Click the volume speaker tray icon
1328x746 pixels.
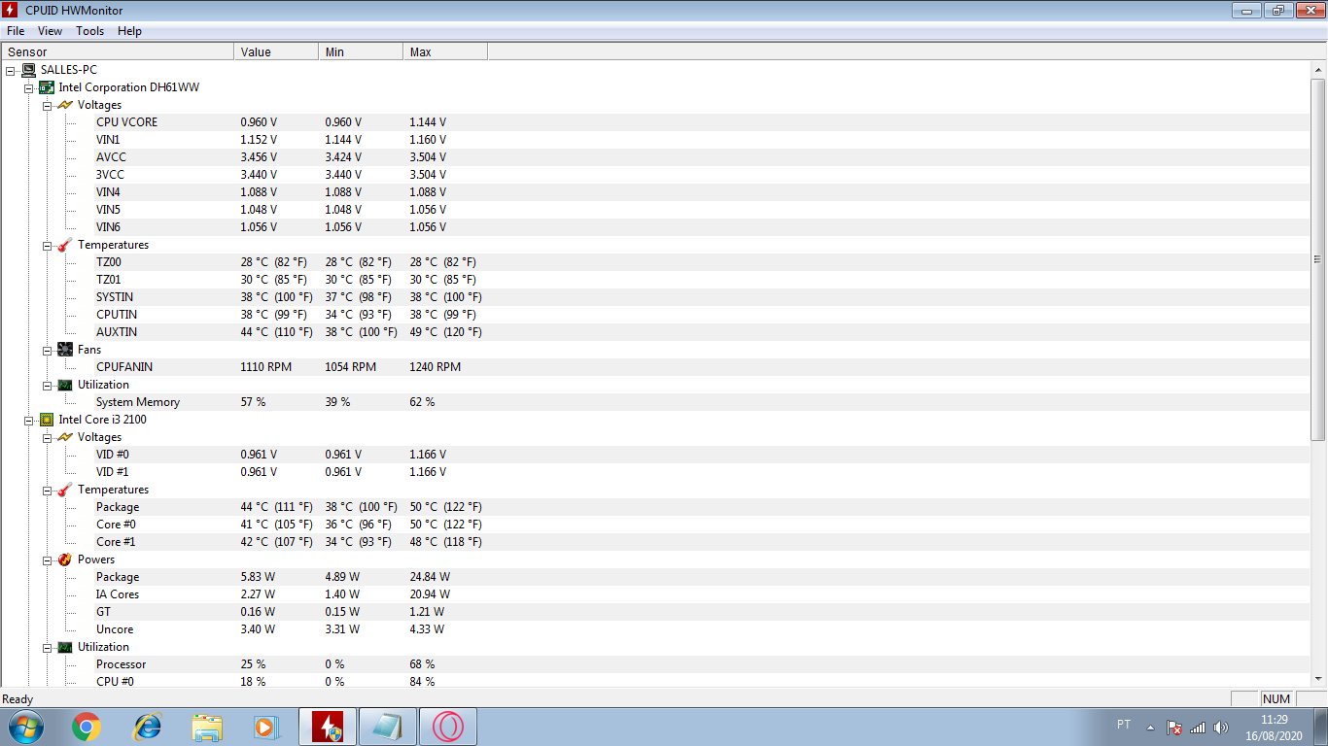[x=1221, y=727]
